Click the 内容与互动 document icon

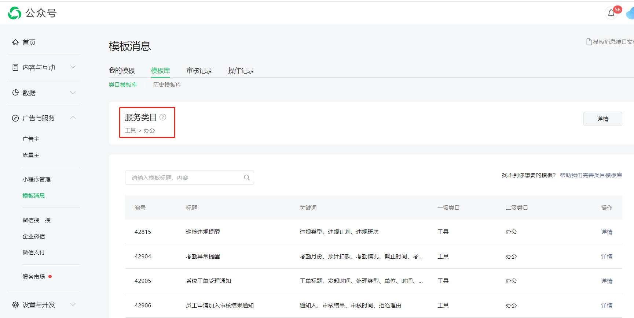click(15, 67)
